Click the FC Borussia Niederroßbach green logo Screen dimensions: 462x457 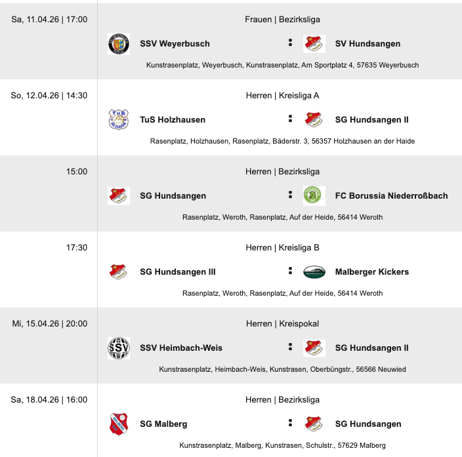(314, 196)
